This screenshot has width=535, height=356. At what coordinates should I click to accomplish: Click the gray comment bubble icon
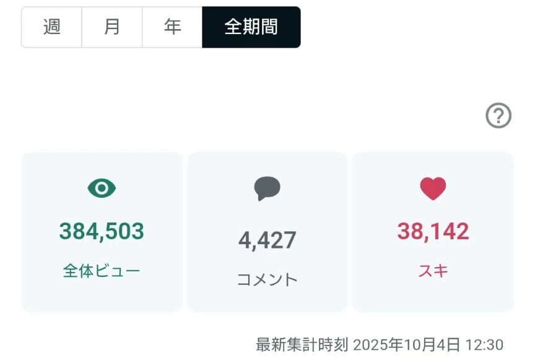pos(267,189)
